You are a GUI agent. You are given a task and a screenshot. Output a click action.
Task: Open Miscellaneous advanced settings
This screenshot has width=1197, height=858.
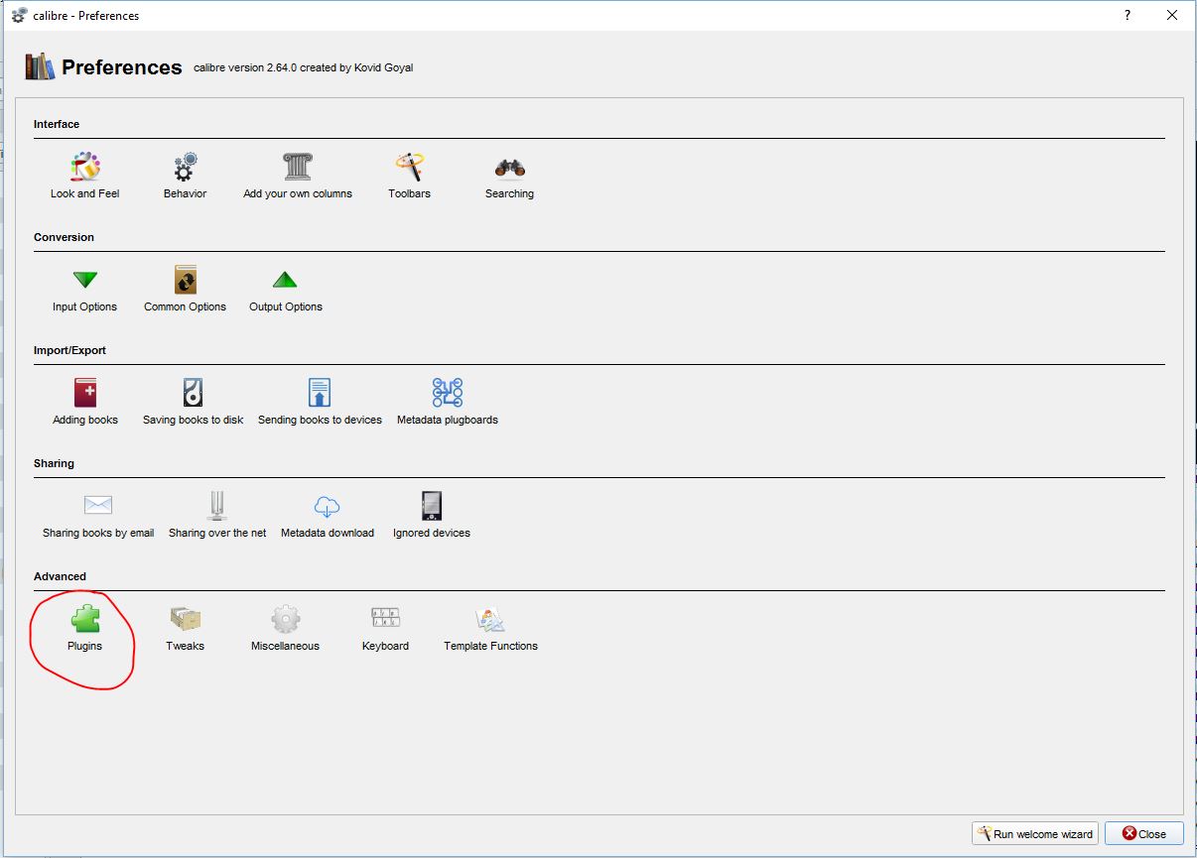pyautogui.click(x=286, y=629)
